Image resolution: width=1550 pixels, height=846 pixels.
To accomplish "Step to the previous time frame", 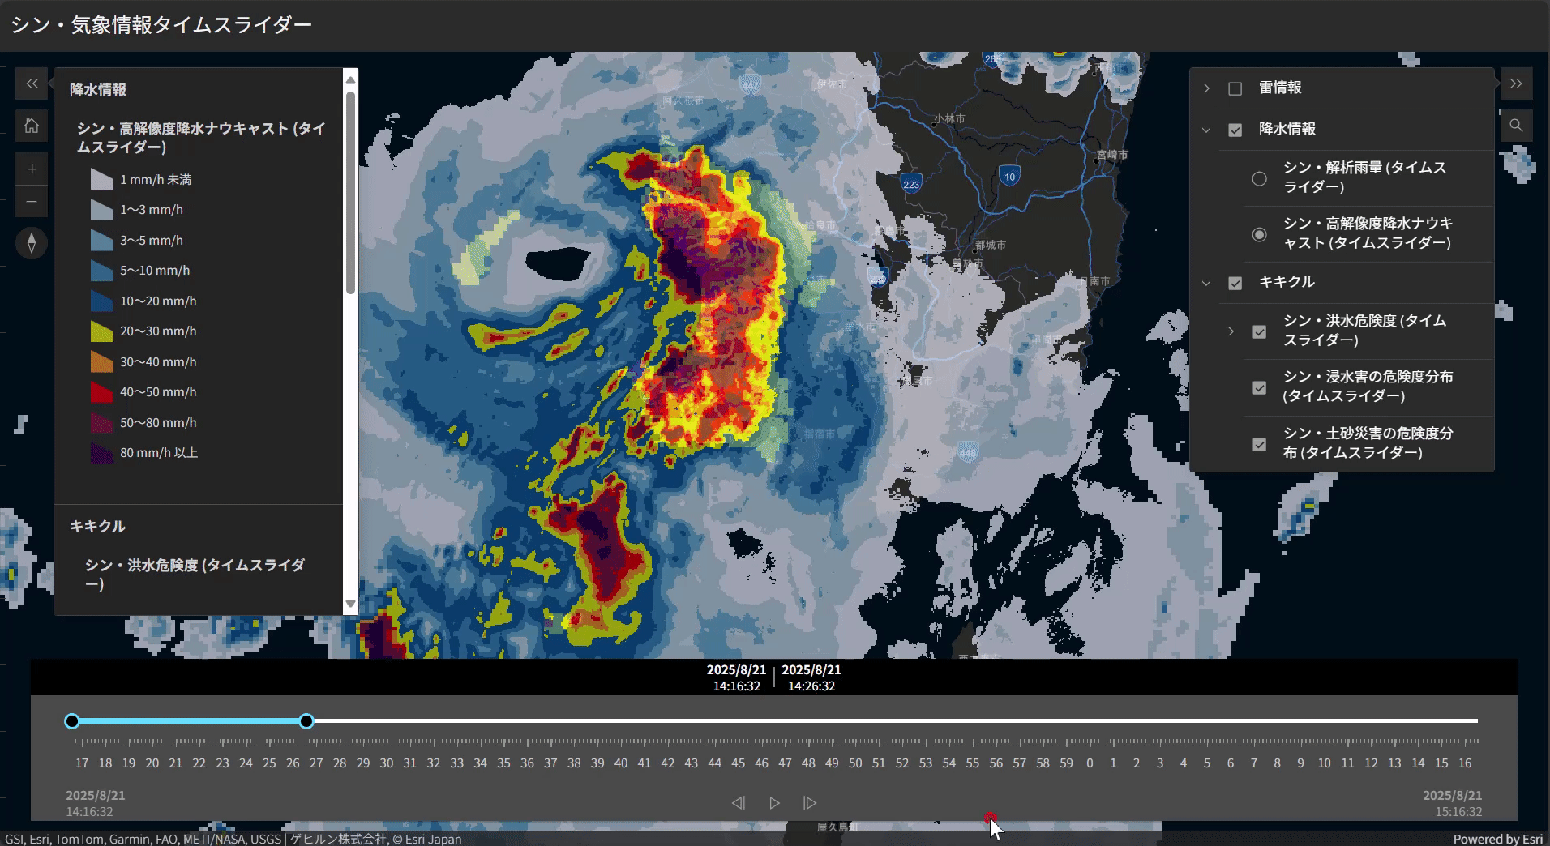I will coord(738,803).
